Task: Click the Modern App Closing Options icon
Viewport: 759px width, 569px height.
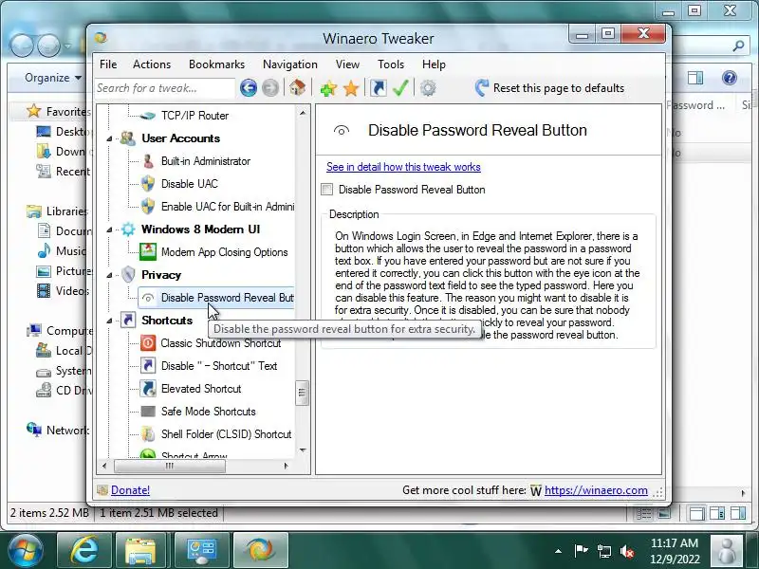Action: pos(148,251)
